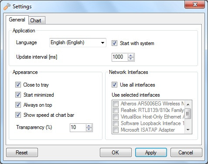Click interfaces list scroll down arrow

188,130
